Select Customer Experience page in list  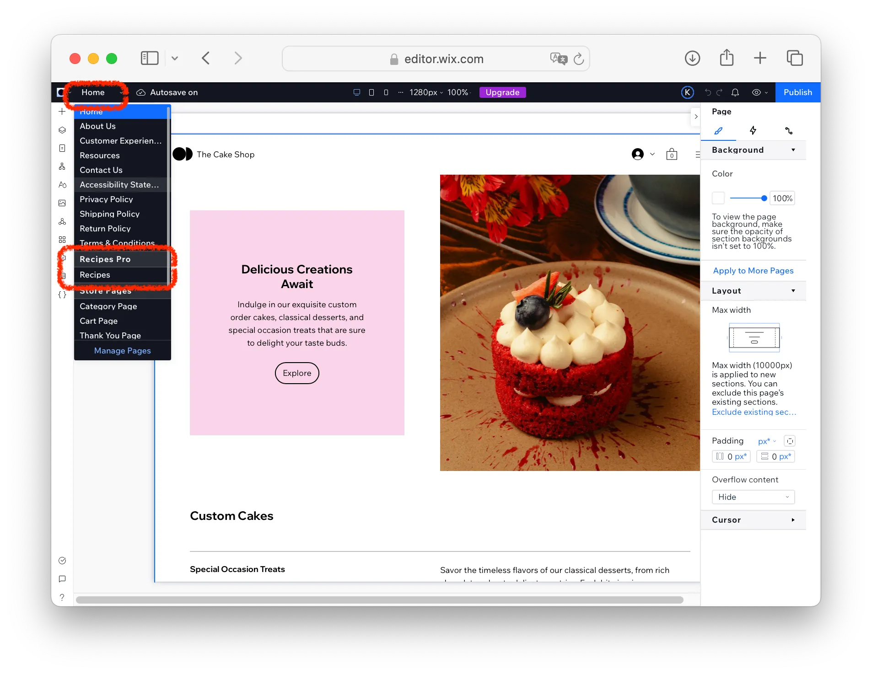(x=121, y=141)
